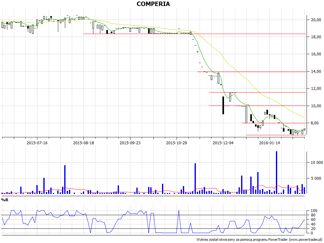Click the 40 label on %R axis

tap(313, 224)
